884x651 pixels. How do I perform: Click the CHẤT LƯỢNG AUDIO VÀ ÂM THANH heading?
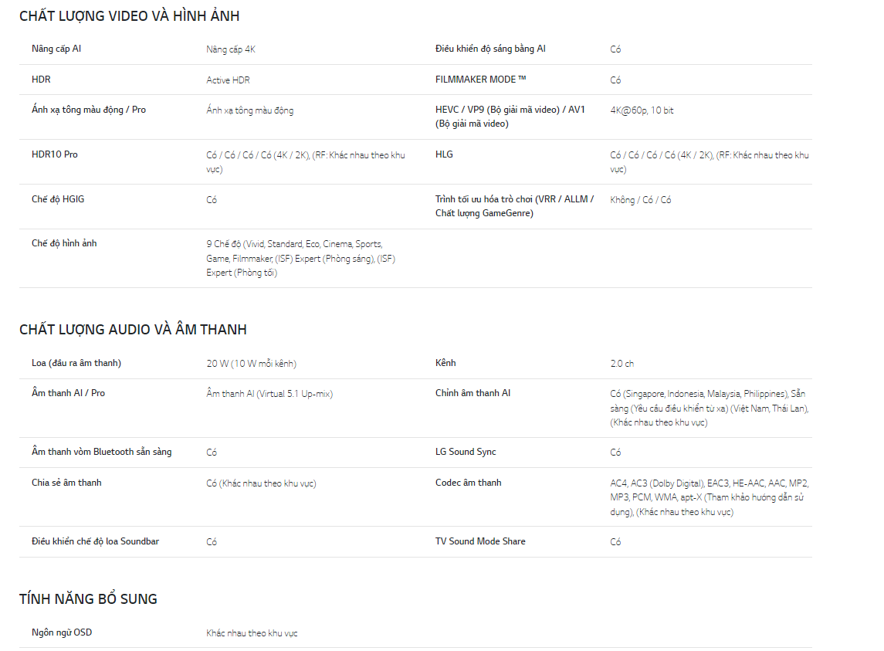pyautogui.click(x=133, y=330)
